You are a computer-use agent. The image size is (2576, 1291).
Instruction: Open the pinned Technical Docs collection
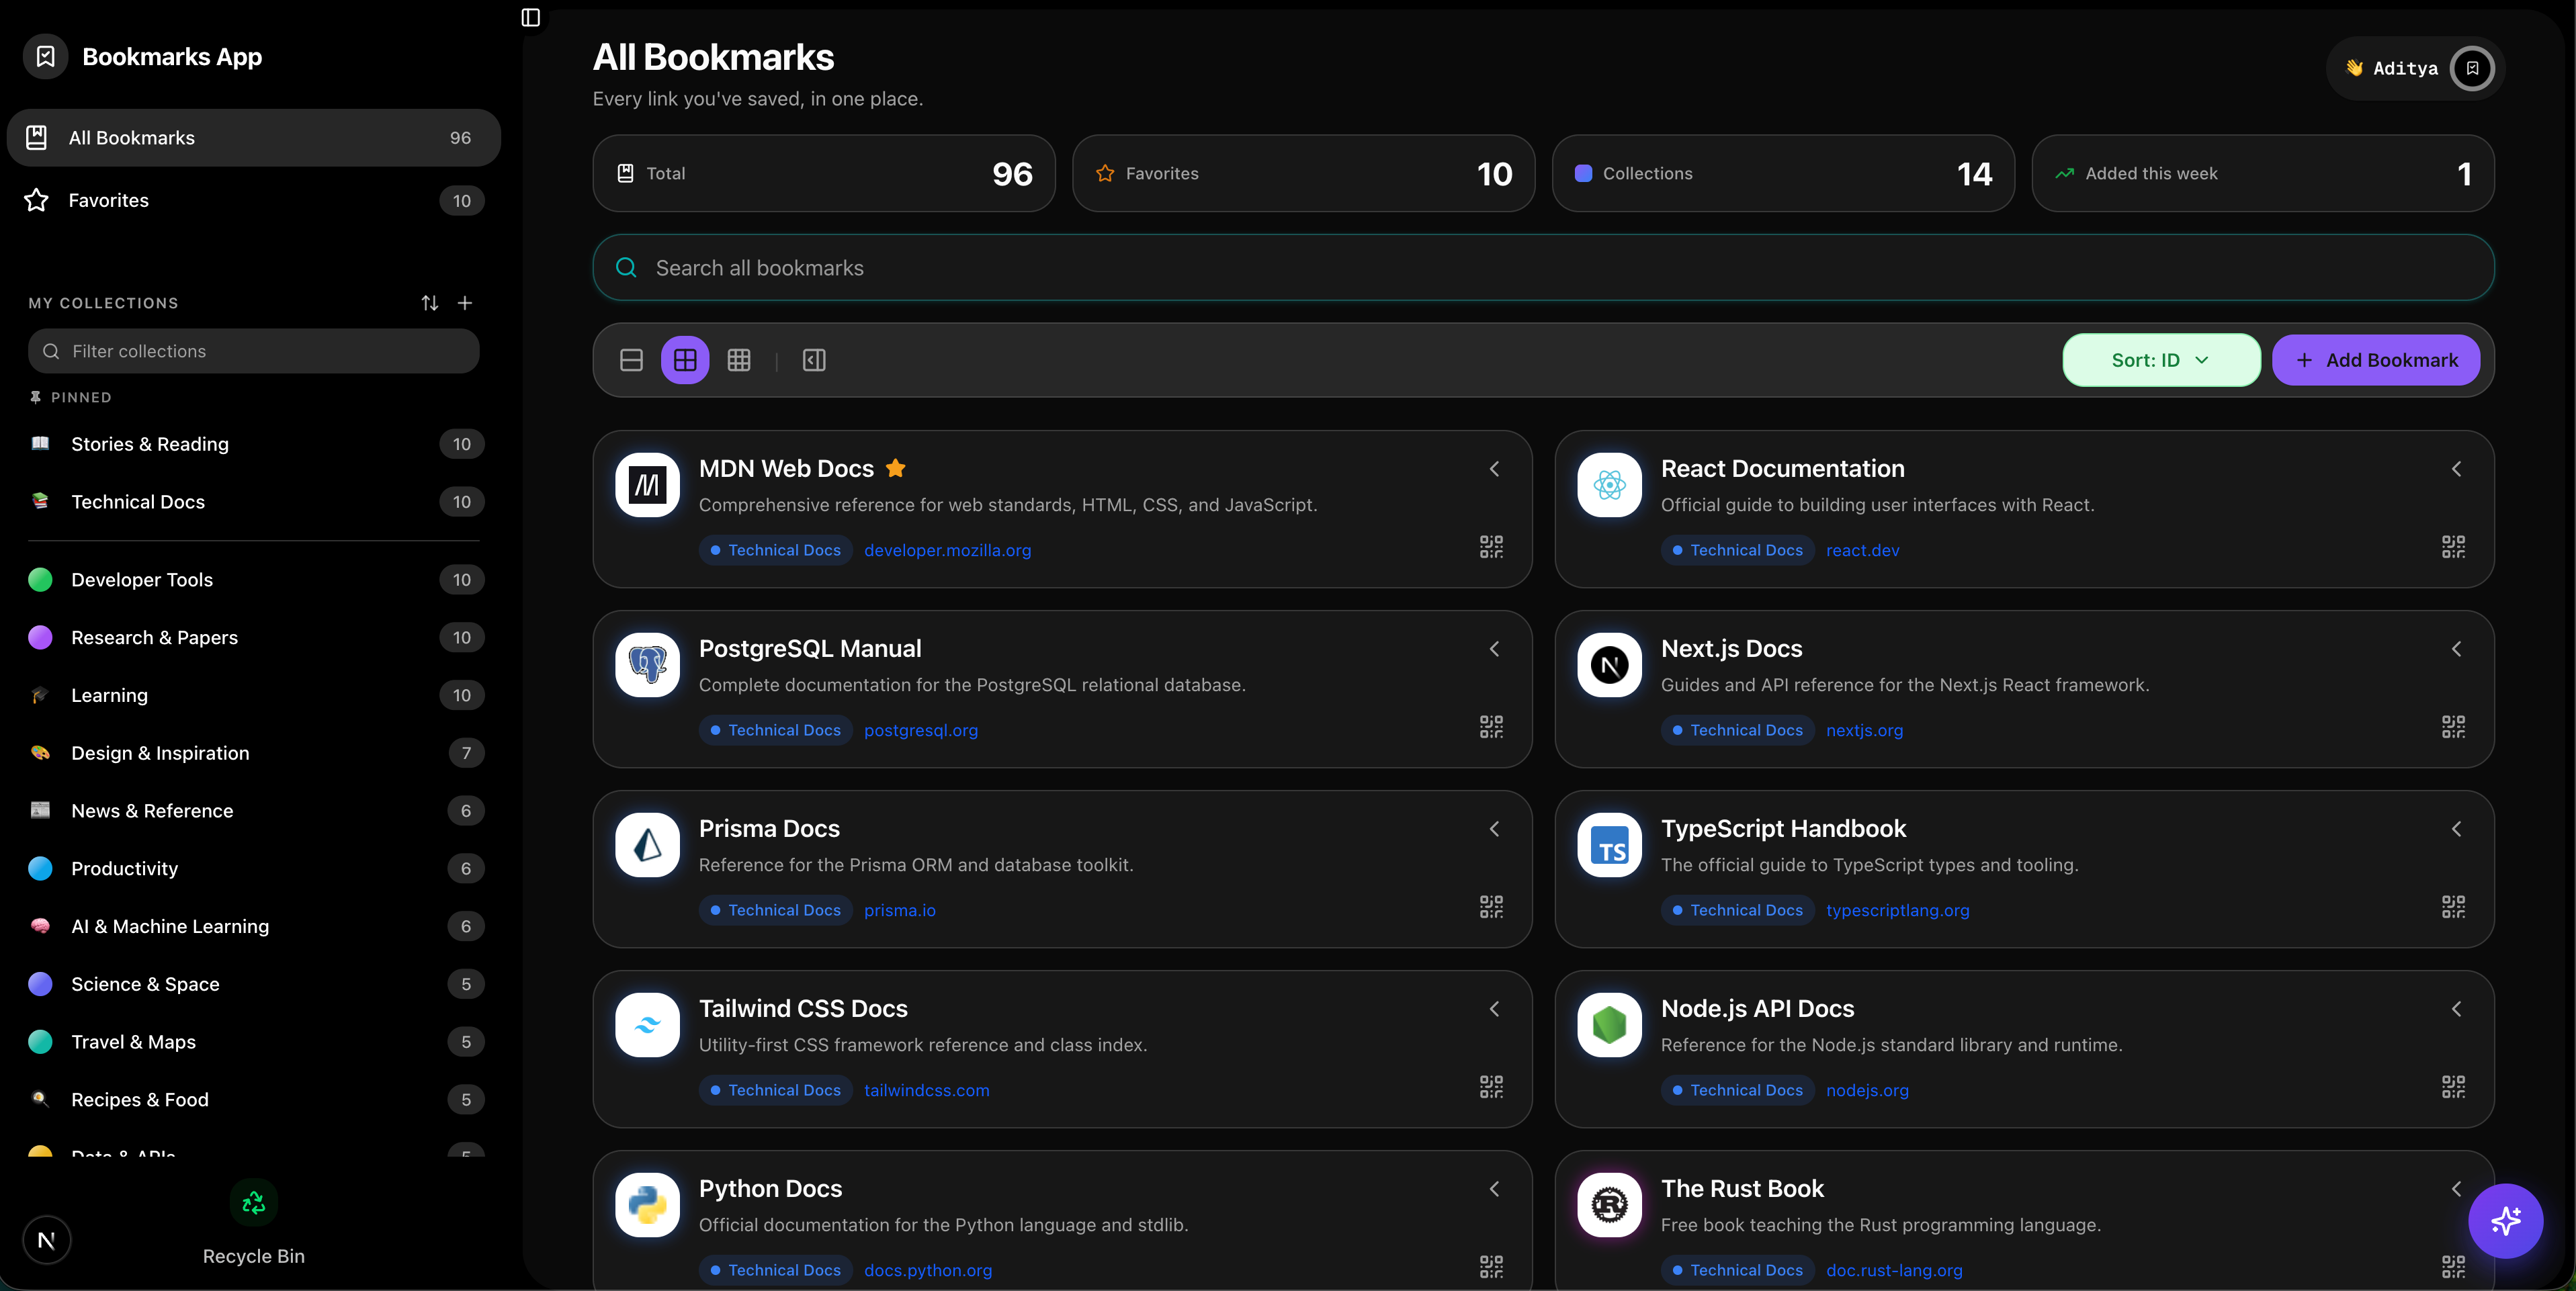pos(253,502)
